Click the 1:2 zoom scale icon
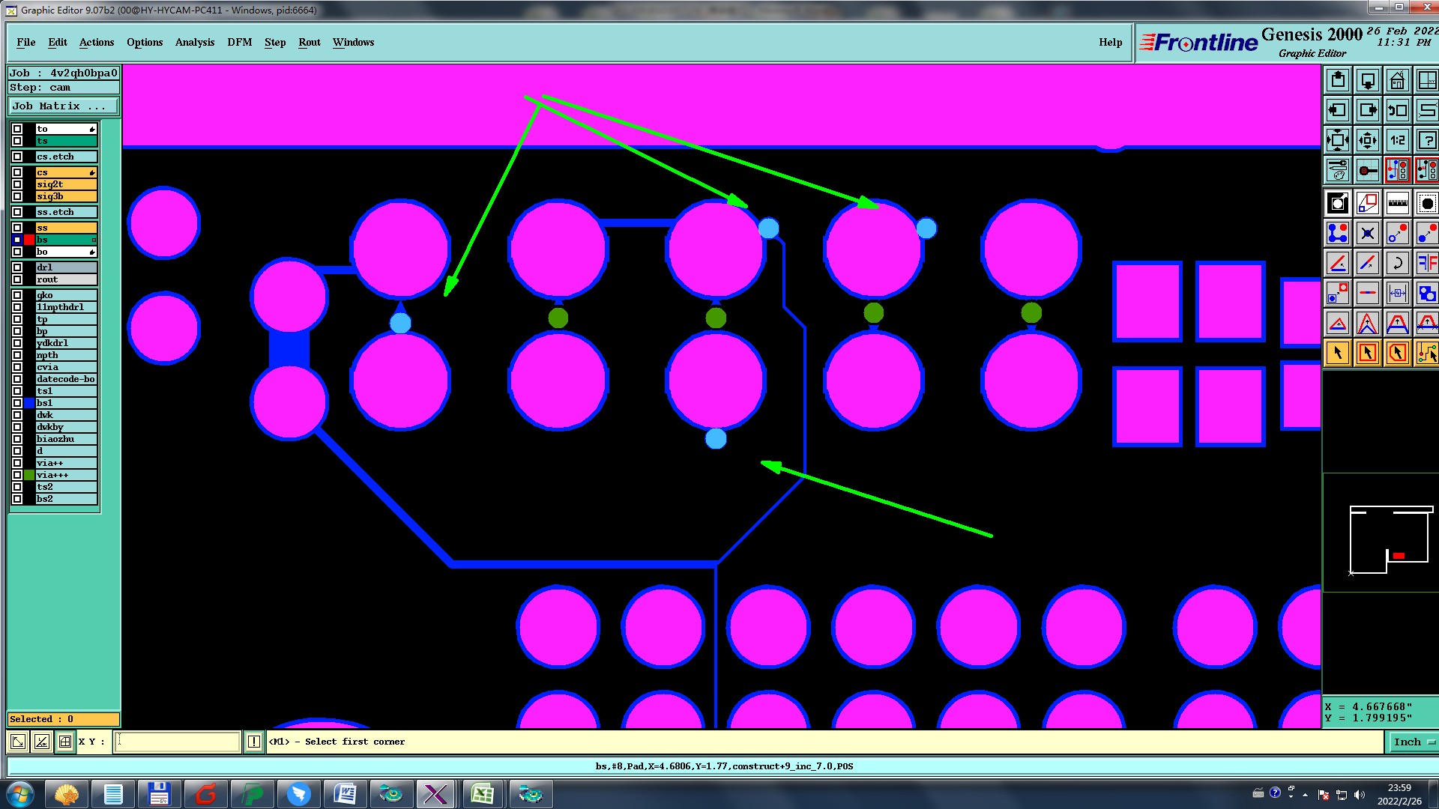The height and width of the screenshot is (809, 1439). click(x=1397, y=140)
